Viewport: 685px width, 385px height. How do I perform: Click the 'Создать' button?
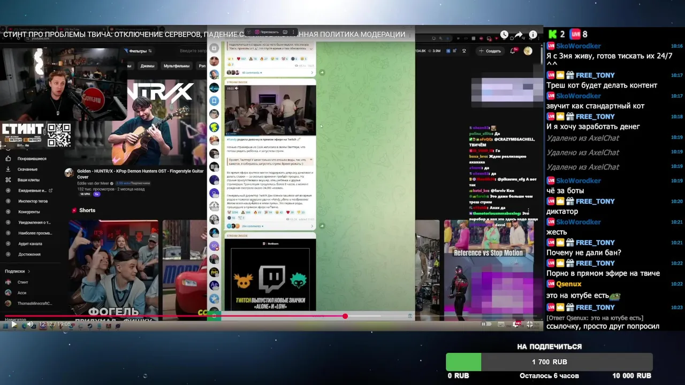(490, 51)
